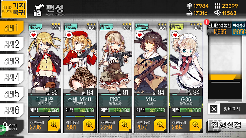The image size is (246, 138).
Task: Click the formation flag icon in header
Action: 38,10
